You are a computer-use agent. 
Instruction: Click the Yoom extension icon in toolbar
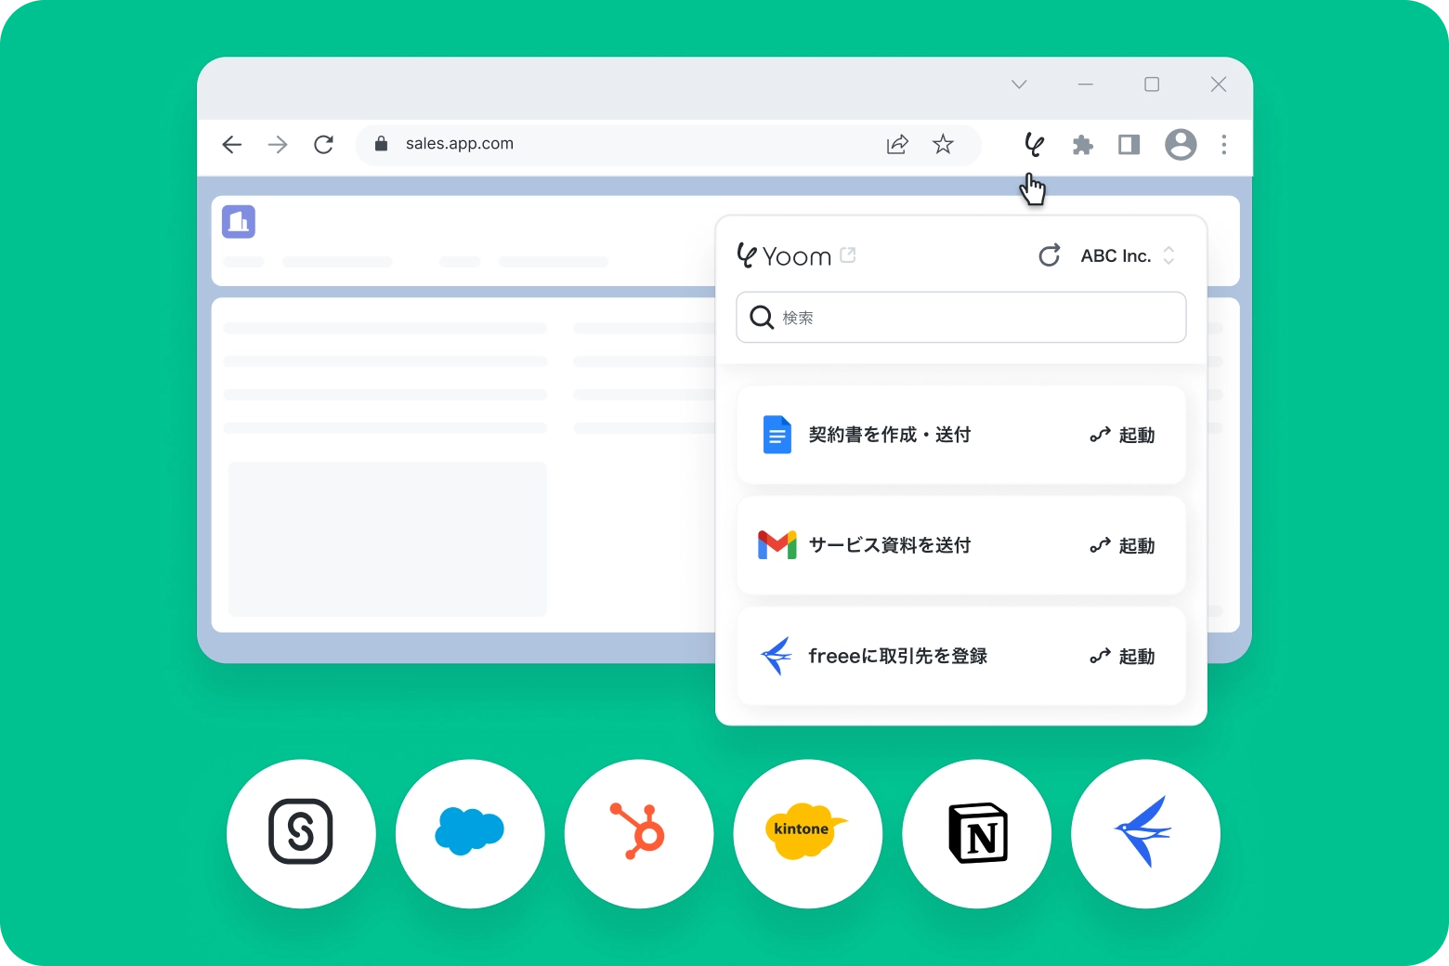click(1033, 145)
